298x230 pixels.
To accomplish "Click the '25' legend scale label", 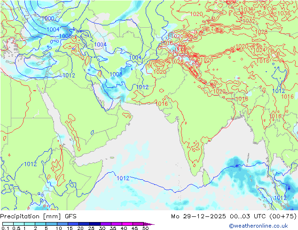I will (x=91, y=228).
